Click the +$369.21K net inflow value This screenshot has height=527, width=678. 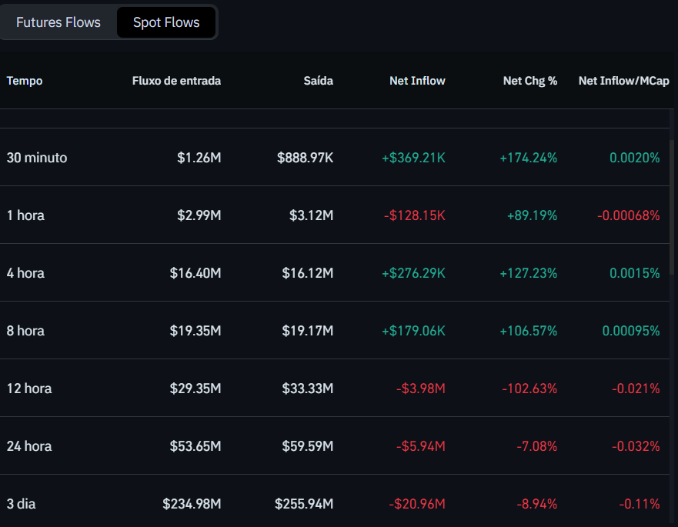[x=412, y=158]
